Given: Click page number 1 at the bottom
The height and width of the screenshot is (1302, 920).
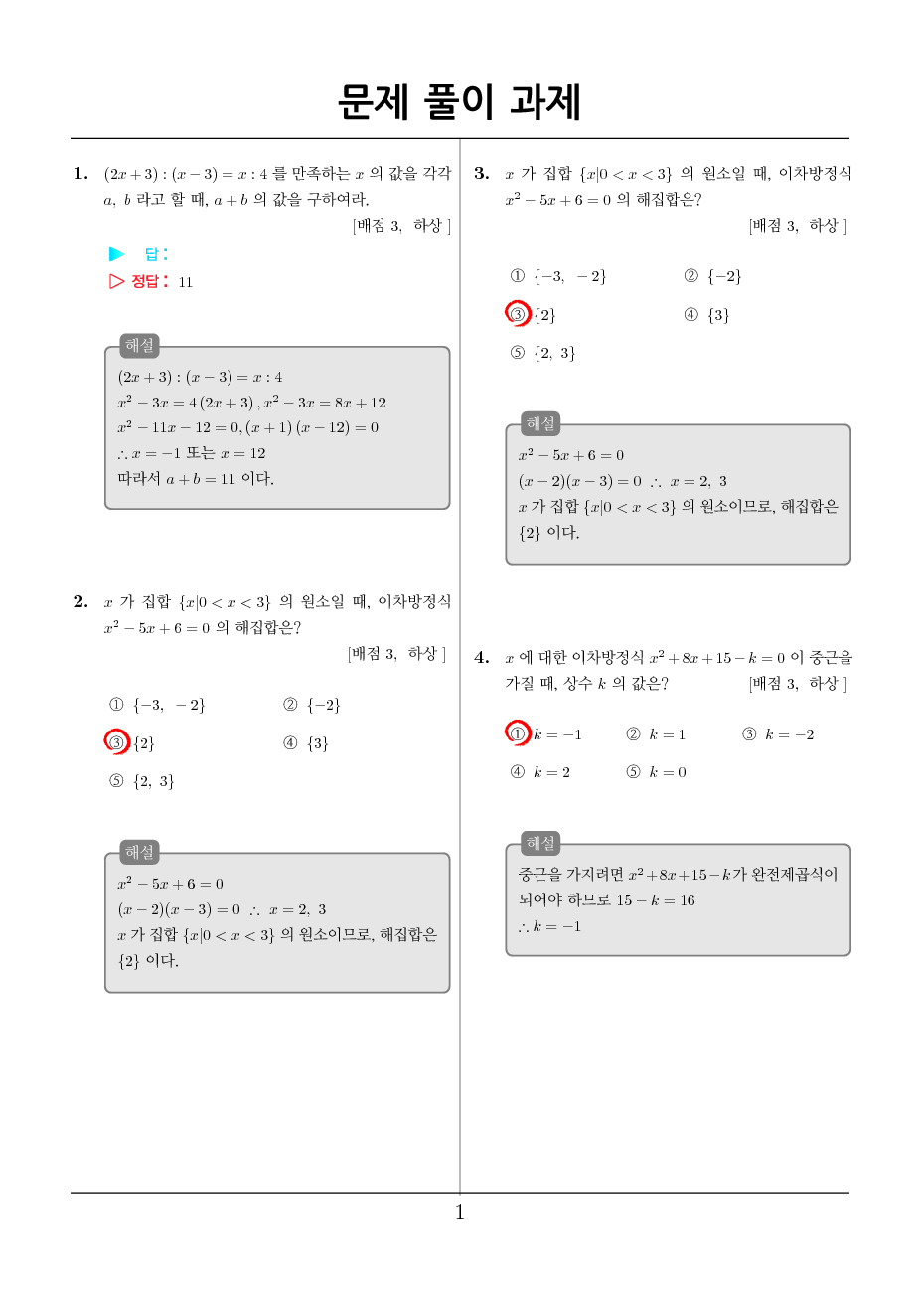Looking at the screenshot, I should pyautogui.click(x=460, y=1212).
